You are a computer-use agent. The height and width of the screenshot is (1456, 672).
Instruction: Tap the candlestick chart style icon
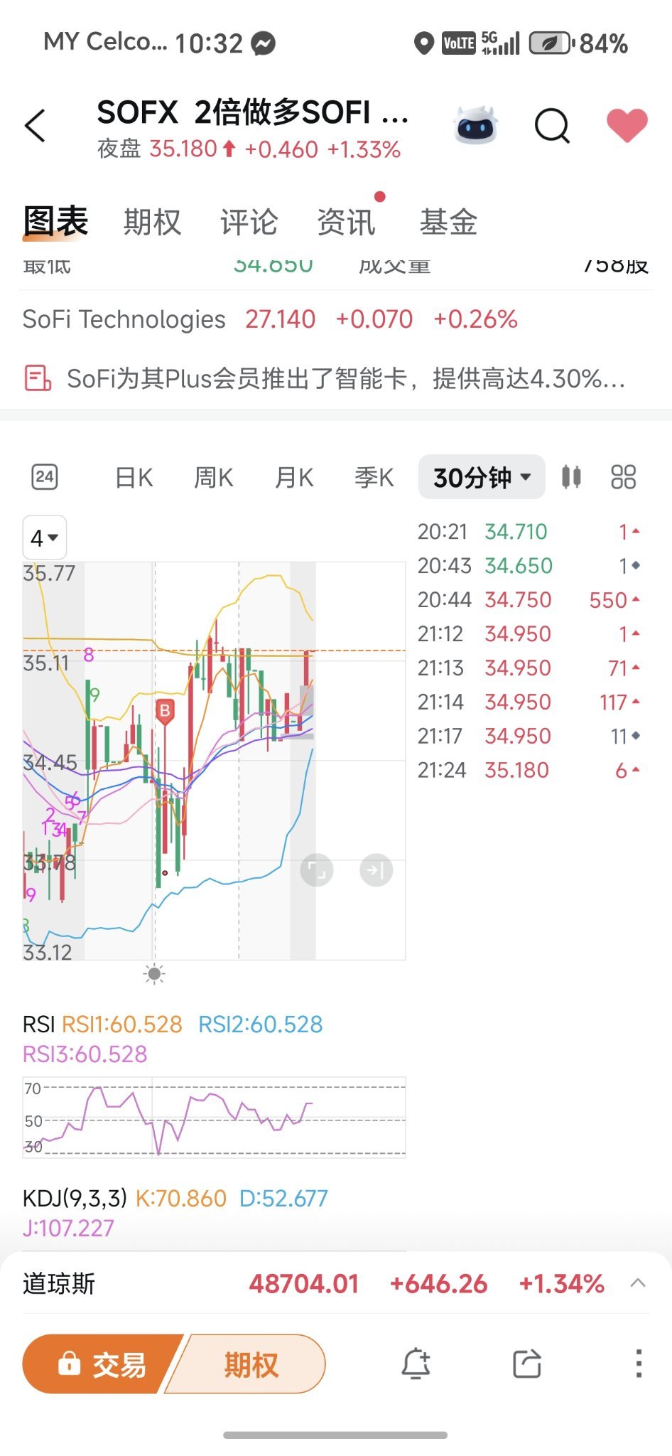571,477
